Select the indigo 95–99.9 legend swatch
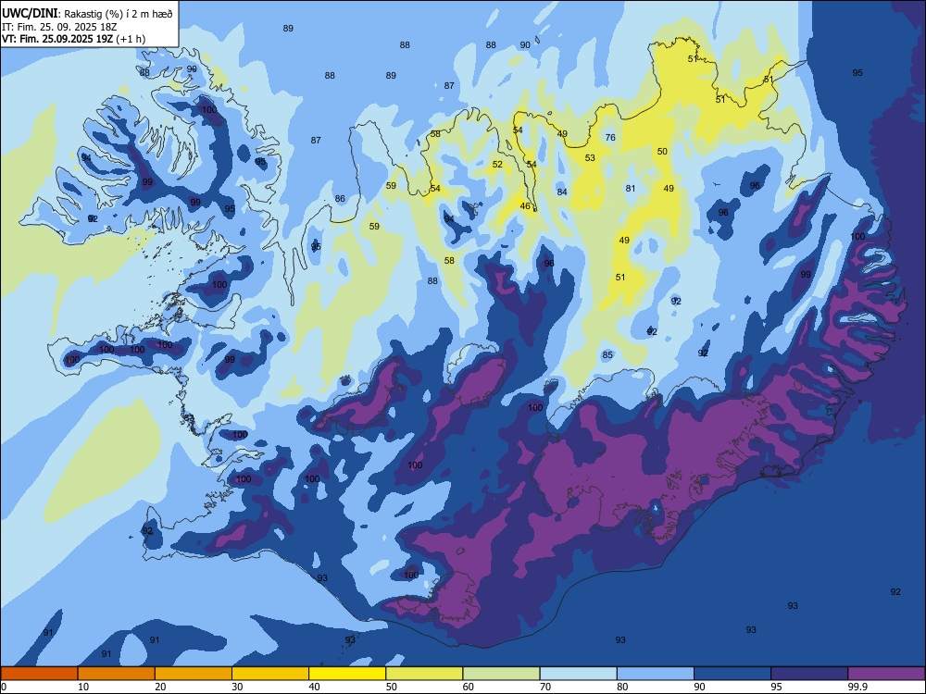The width and height of the screenshot is (926, 694). (809, 674)
